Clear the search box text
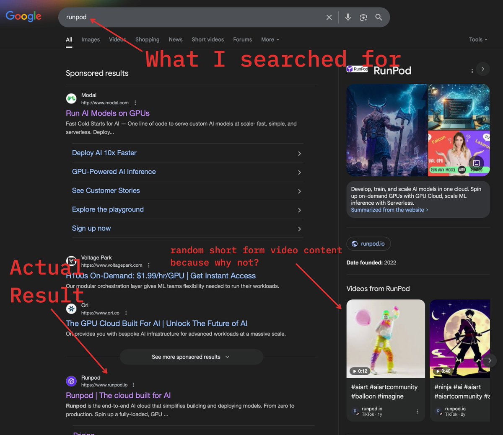 click(x=329, y=17)
